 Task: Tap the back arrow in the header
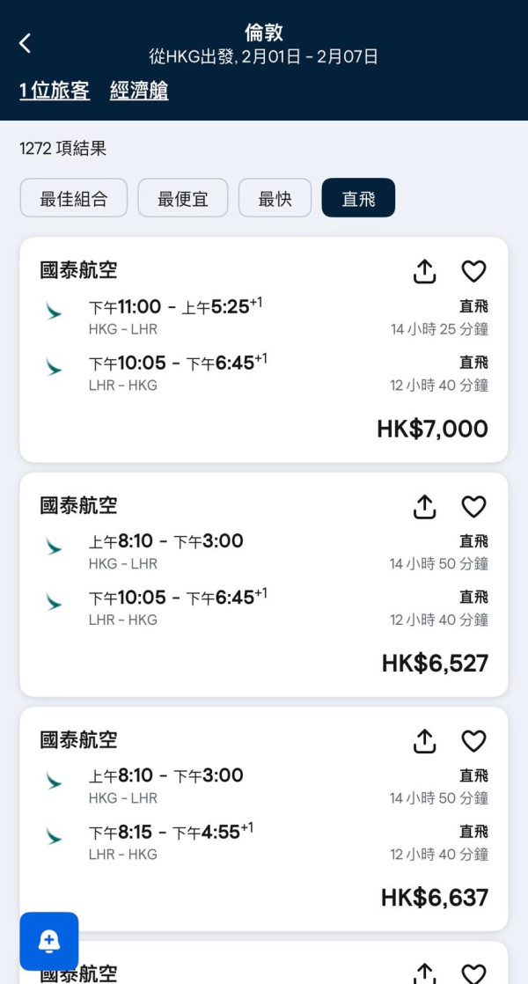tap(24, 42)
